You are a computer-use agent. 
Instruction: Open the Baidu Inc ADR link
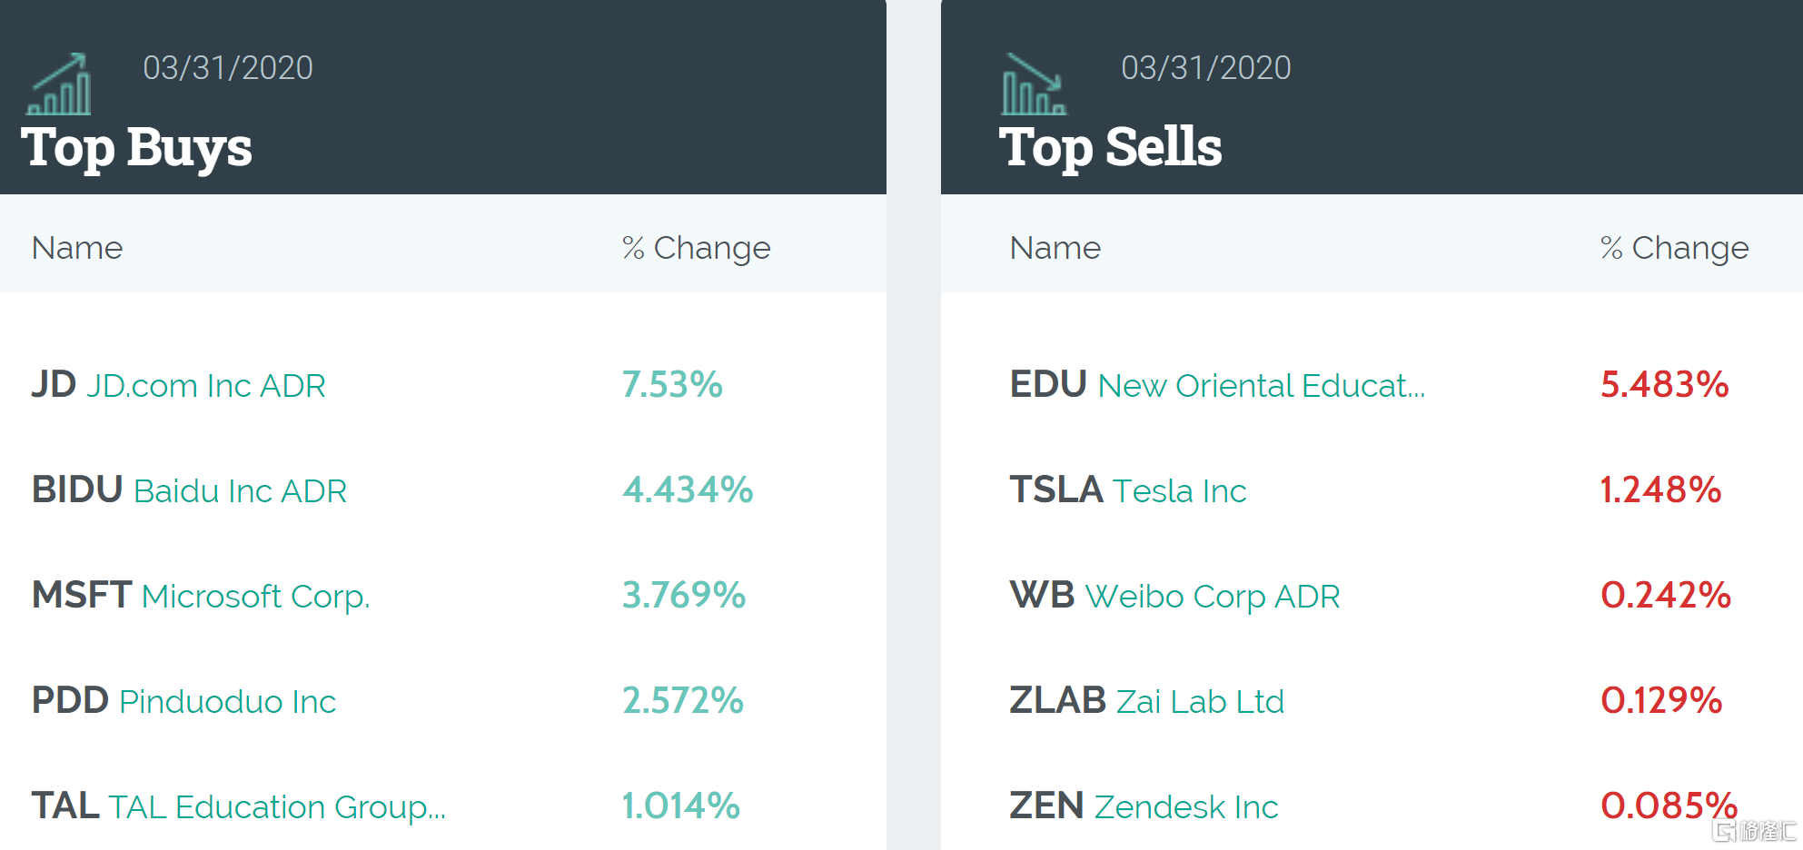tap(240, 491)
